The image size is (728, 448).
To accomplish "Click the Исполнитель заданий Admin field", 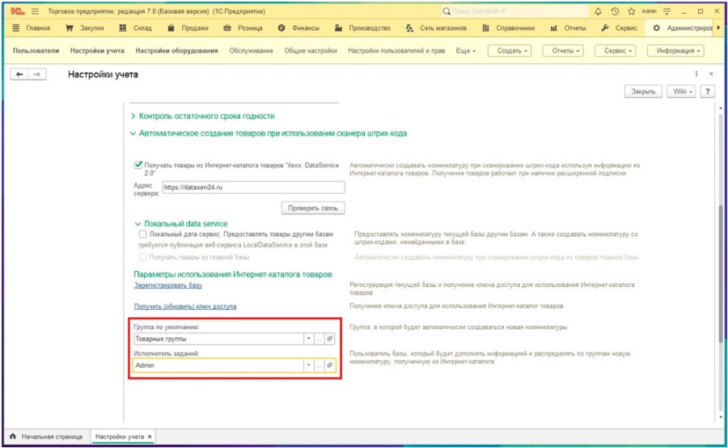I will (x=218, y=366).
